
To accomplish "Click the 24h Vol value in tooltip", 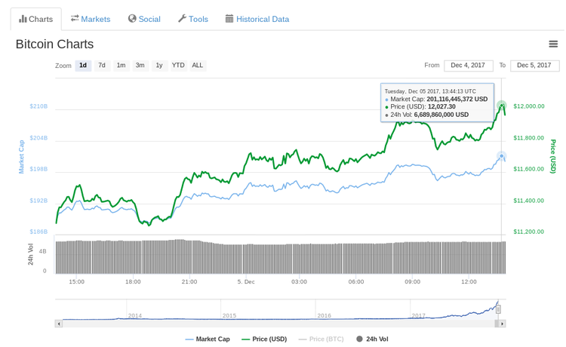I will pyautogui.click(x=441, y=115).
